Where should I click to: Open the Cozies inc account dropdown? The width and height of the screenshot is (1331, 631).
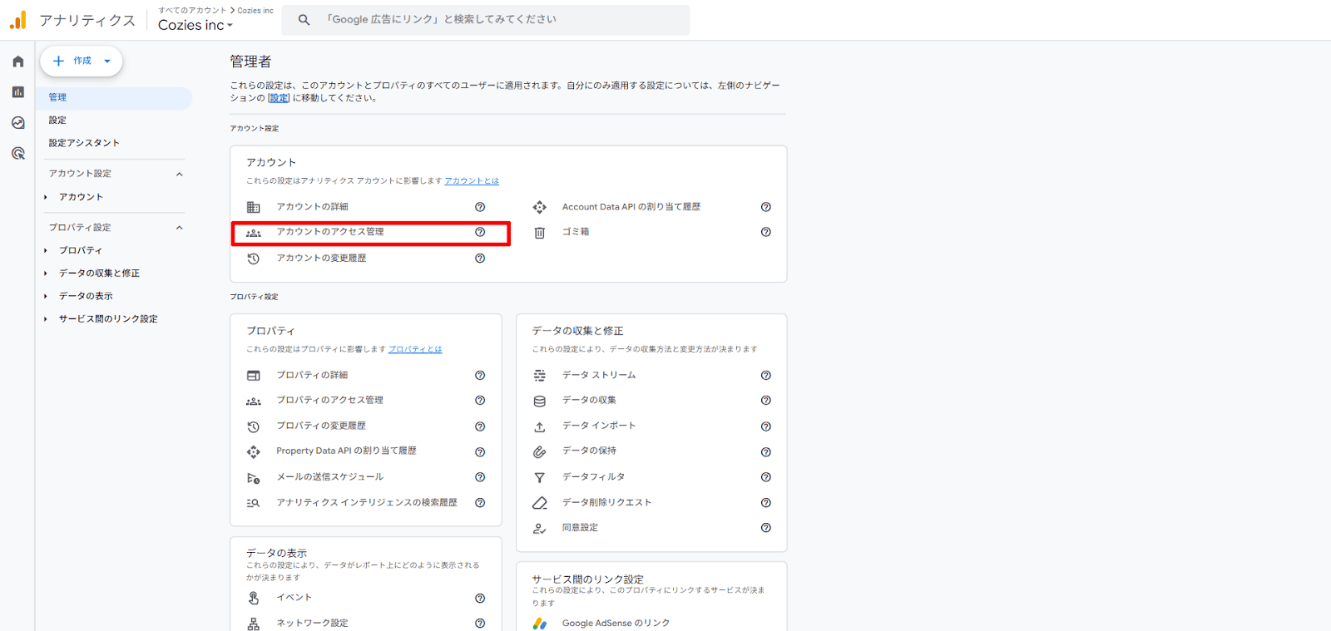195,25
